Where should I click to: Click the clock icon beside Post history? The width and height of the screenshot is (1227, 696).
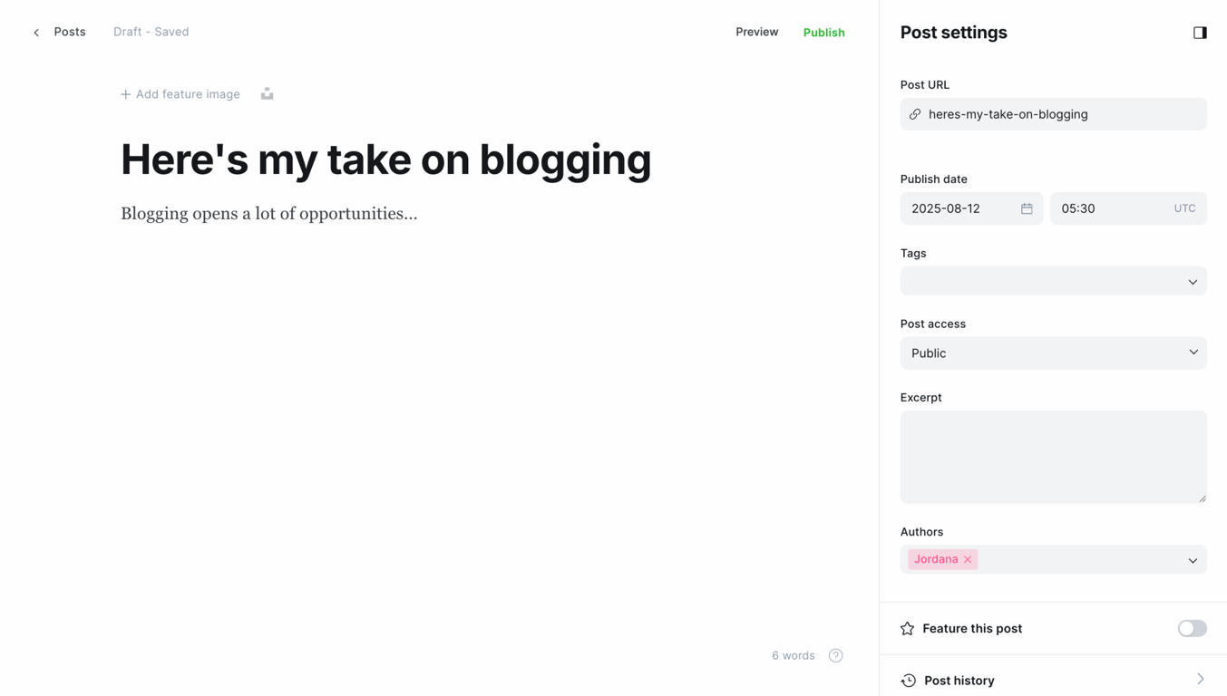[907, 680]
